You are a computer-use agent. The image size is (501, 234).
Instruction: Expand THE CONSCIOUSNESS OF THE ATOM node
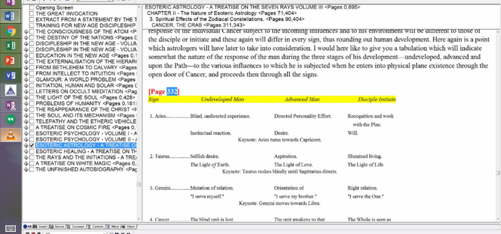click(26, 31)
